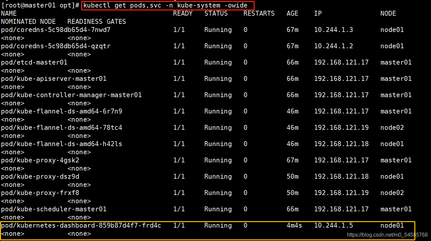This screenshot has width=431, height=241.
Task: Click the IP column header
Action: pyautogui.click(x=318, y=13)
